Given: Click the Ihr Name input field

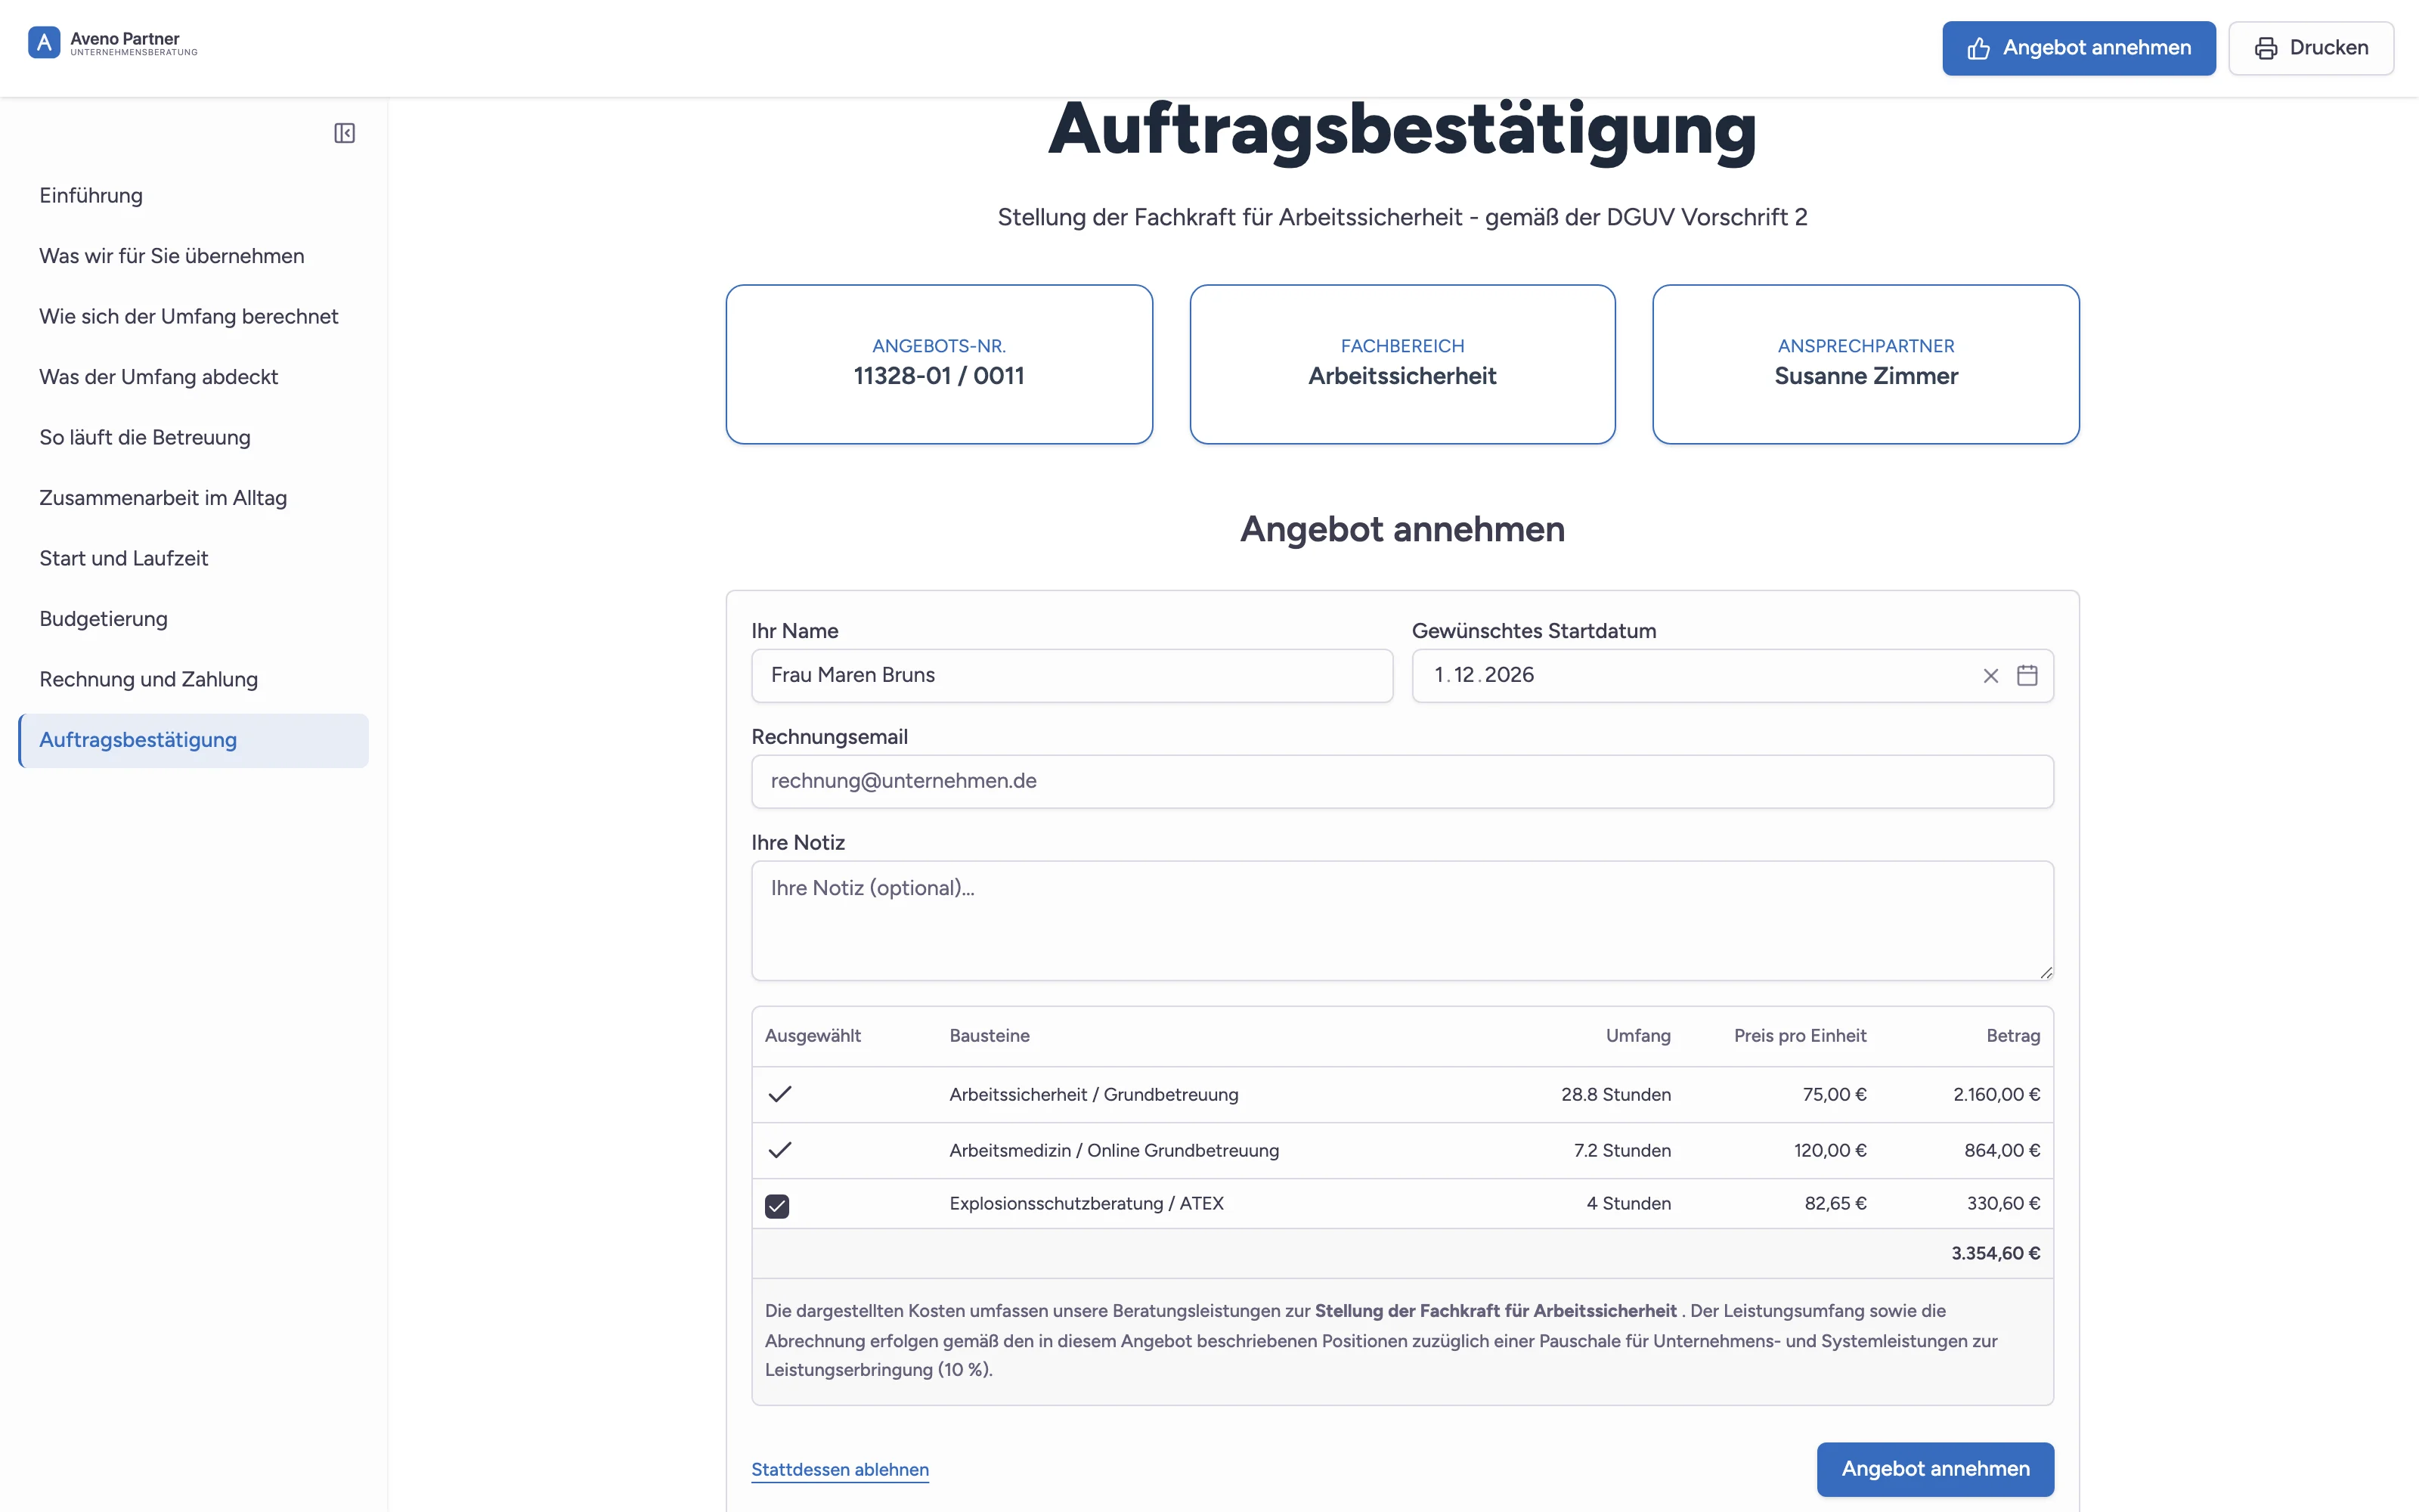Looking at the screenshot, I should click(x=1072, y=676).
